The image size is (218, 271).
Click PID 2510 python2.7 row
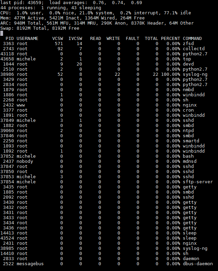pos(104,69)
